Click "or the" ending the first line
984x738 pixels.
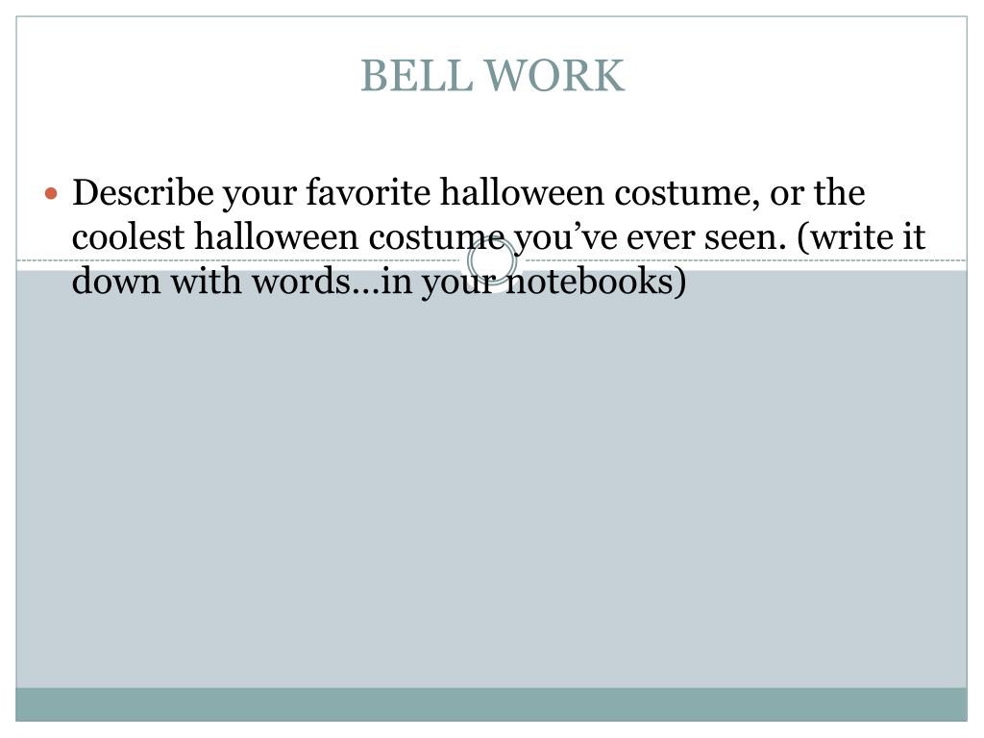click(818, 192)
